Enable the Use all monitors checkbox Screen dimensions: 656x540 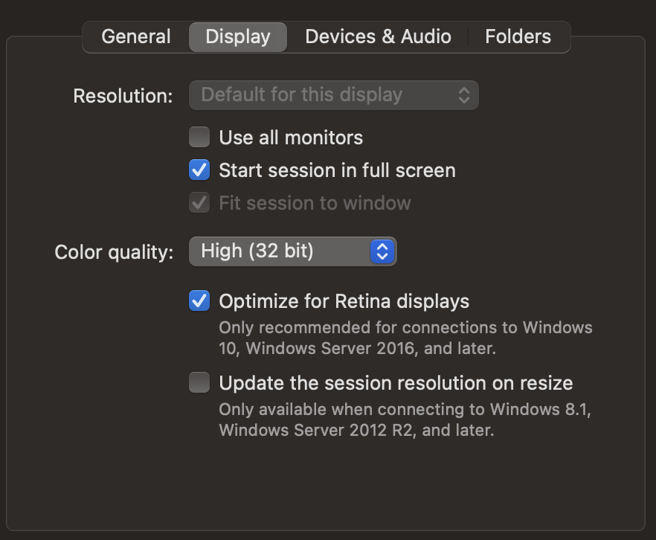199,137
